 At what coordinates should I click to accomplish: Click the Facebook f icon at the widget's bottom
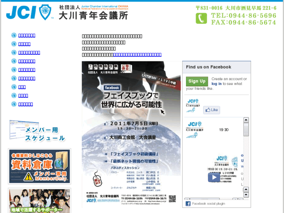(188, 204)
